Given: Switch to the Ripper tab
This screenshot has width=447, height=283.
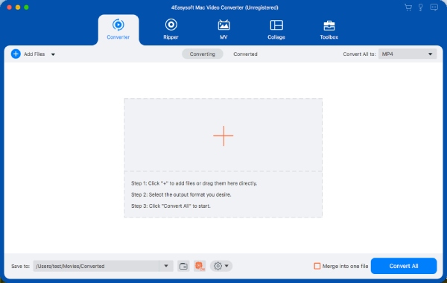Looking at the screenshot, I should 171,30.
